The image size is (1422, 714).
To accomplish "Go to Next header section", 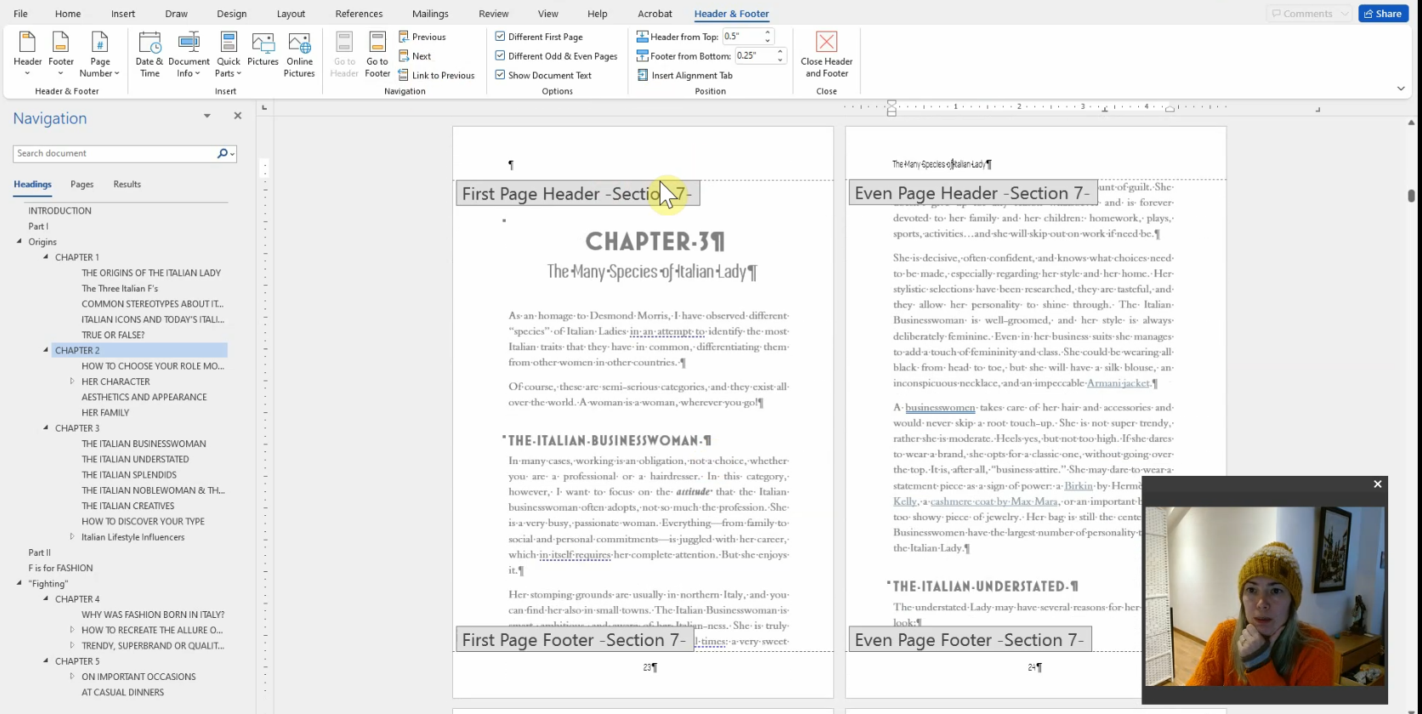I will click(415, 56).
